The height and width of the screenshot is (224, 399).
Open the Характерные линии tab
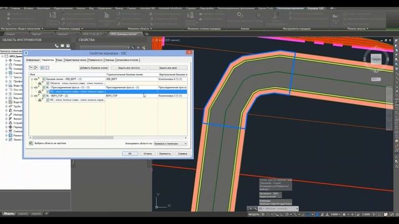click(x=75, y=60)
